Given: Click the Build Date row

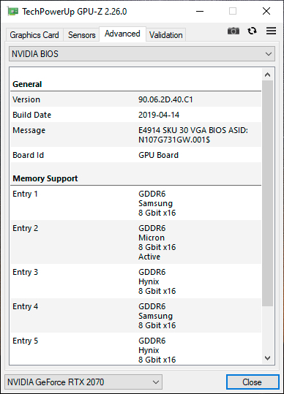Looking at the screenshot, I should [x=135, y=115].
